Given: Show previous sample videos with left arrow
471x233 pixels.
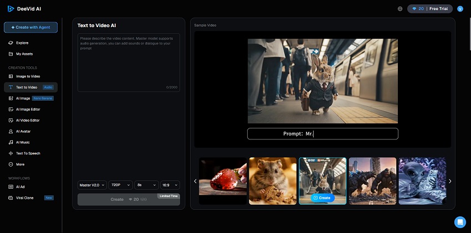Looking at the screenshot, I should point(195,181).
